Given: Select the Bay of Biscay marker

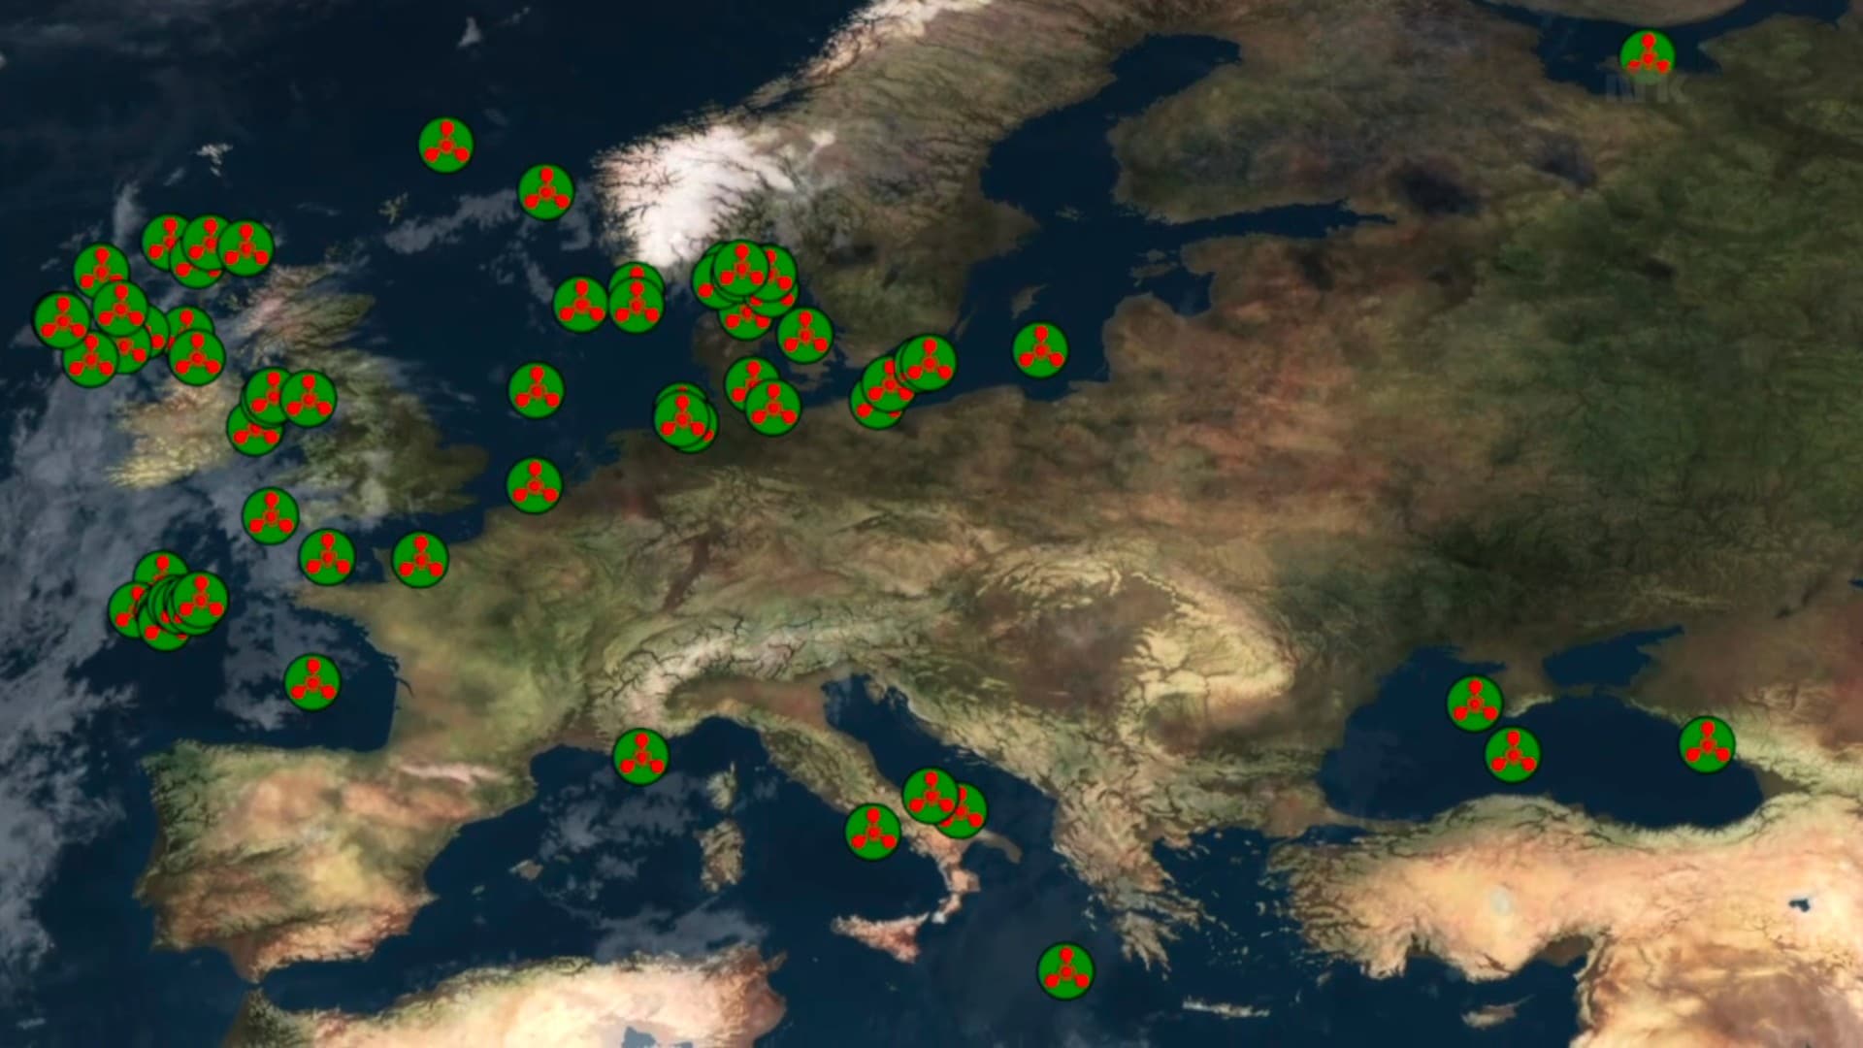Looking at the screenshot, I should click(x=312, y=682).
